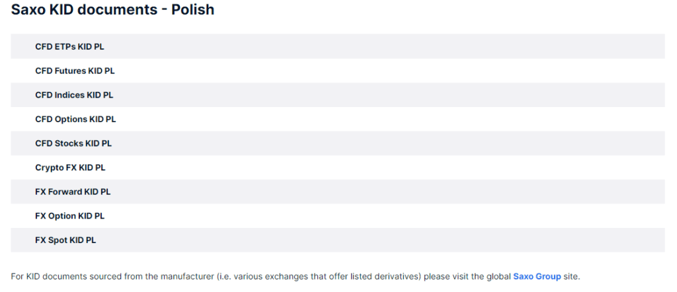Open the CFD ETPs KID PL document
677x292 pixels.
69,47
